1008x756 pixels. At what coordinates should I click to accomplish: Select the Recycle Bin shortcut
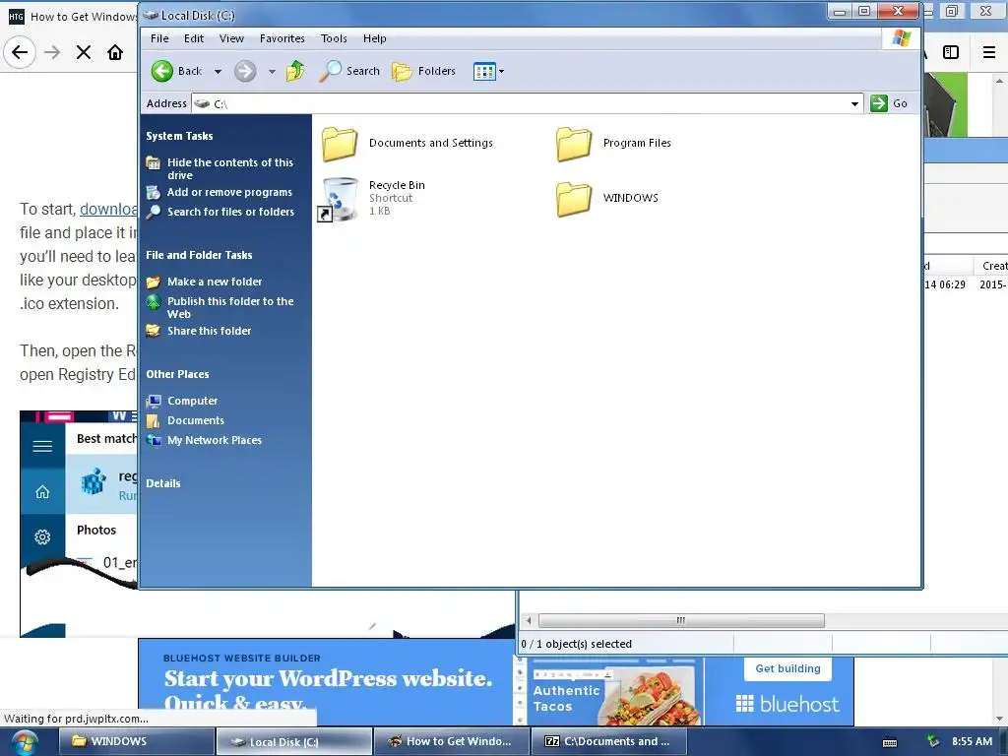point(371,198)
